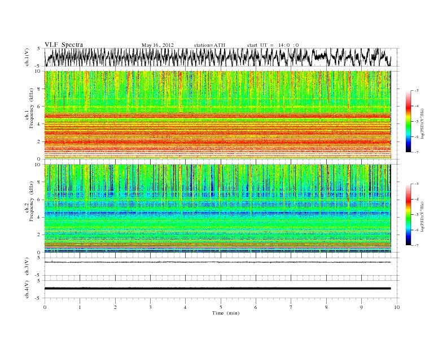Screen dimensions: 447x345
Task: Click the thick black ch.4 voltage trace
Action: click(217, 289)
